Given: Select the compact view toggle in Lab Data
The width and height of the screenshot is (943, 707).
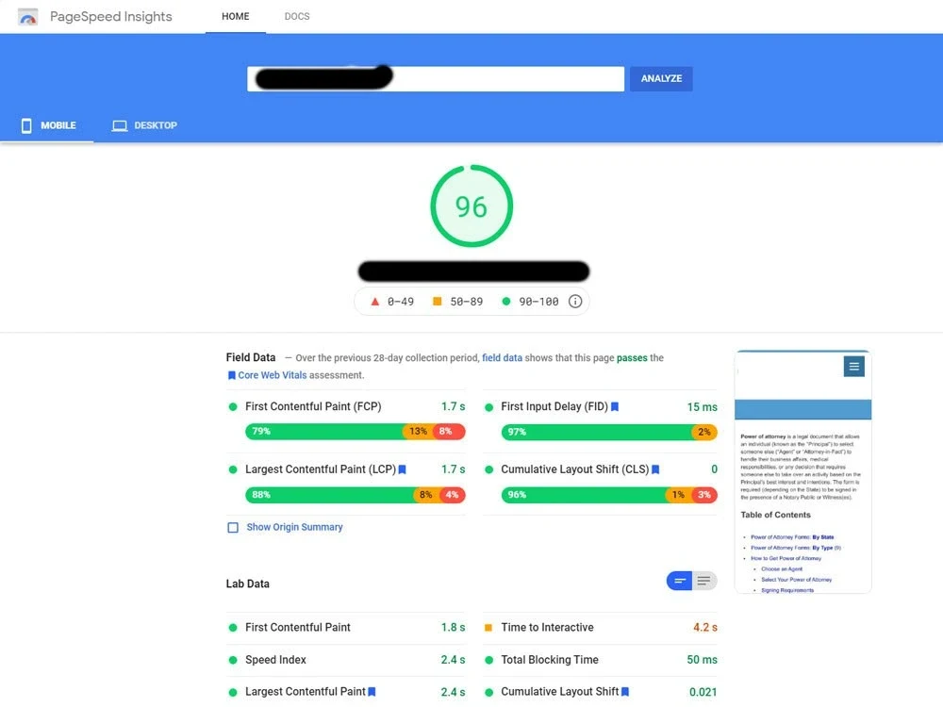Looking at the screenshot, I should (680, 581).
